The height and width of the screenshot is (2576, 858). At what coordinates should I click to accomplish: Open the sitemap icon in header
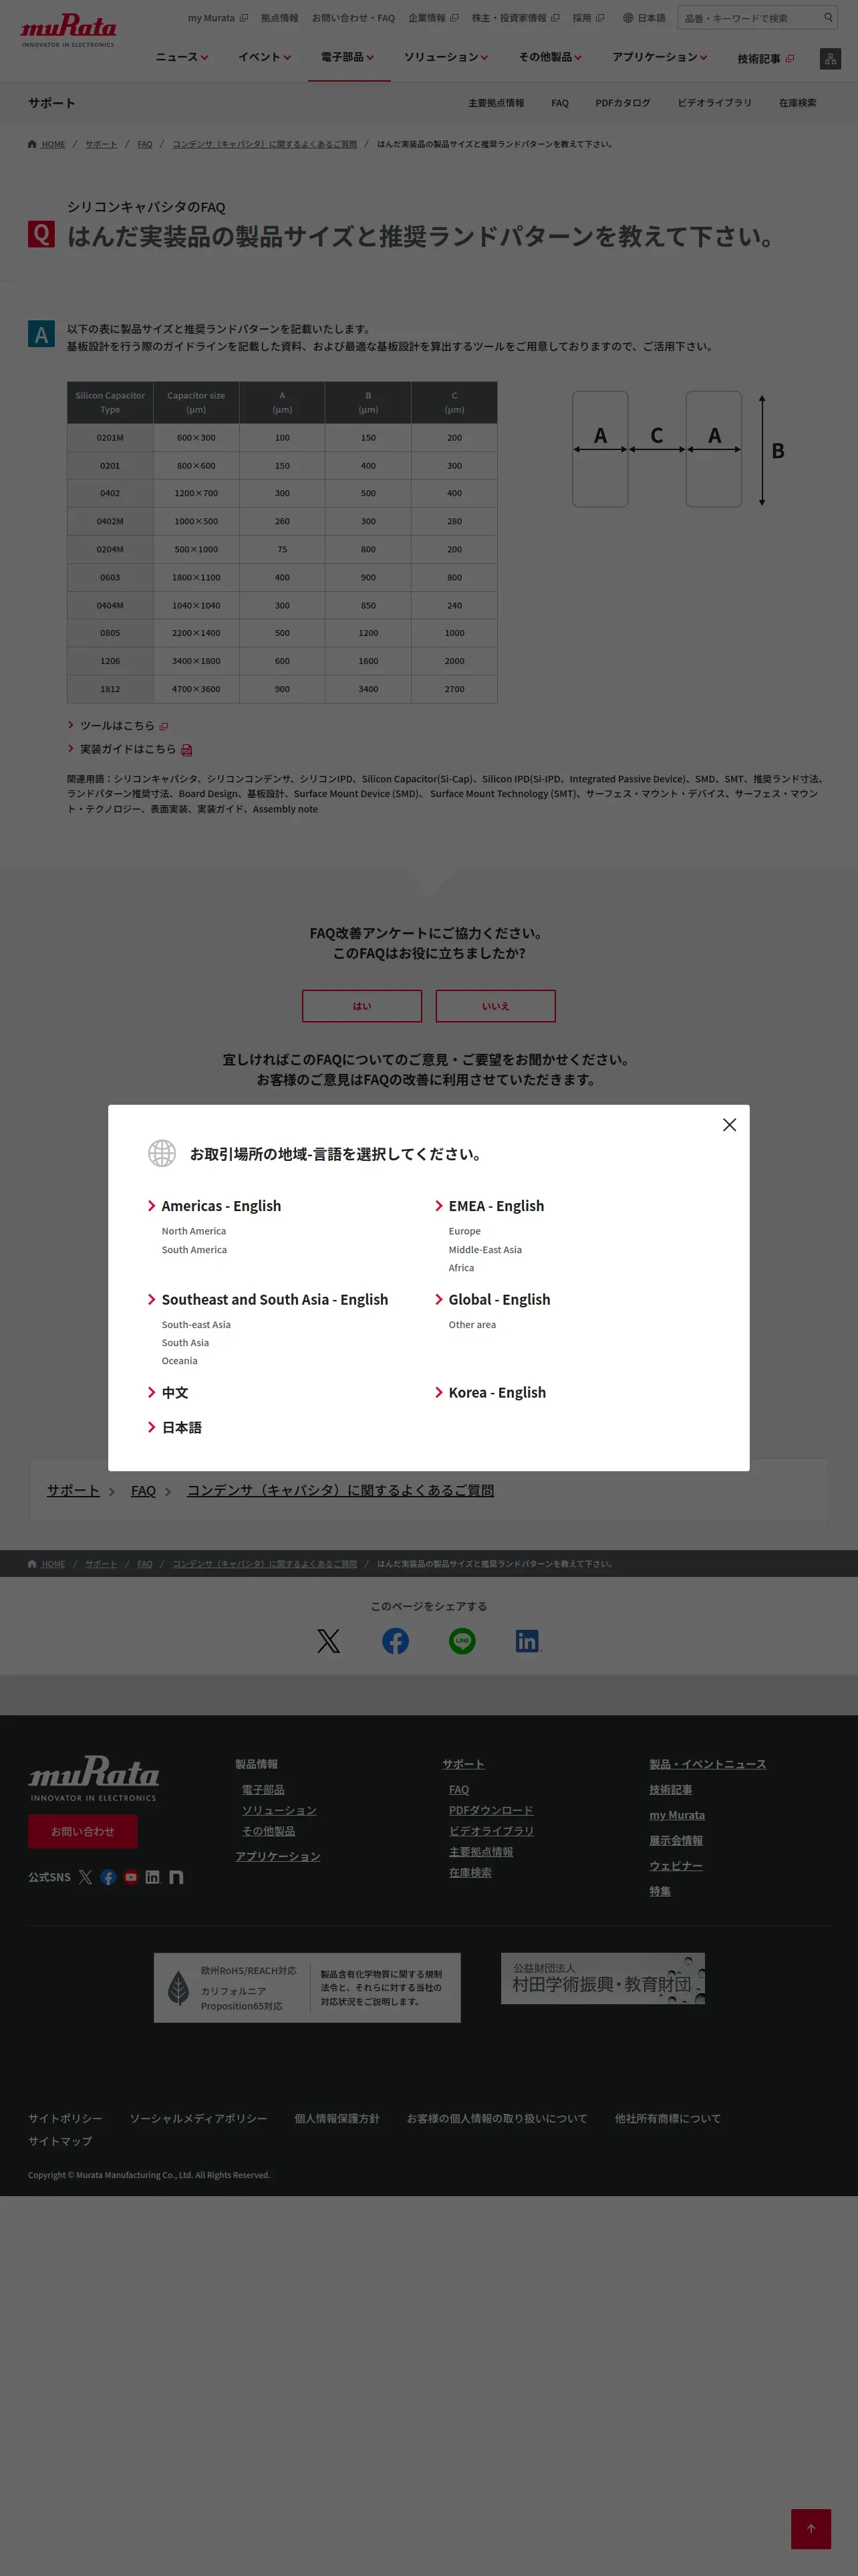830,59
